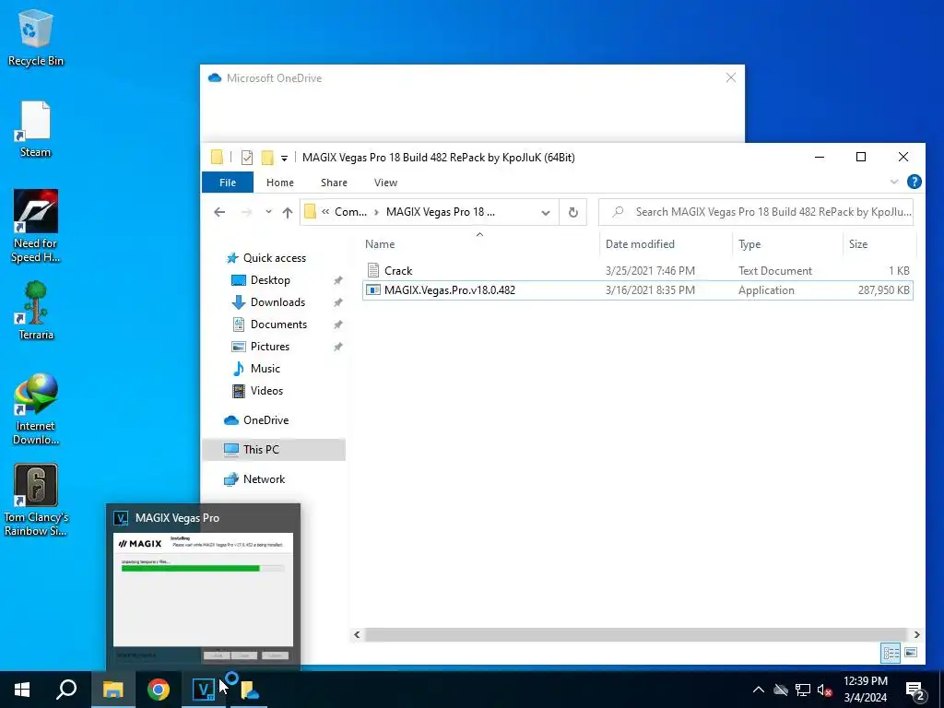Image resolution: width=944 pixels, height=708 pixels.
Task: Open the Windows Start menu
Action: 22,690
